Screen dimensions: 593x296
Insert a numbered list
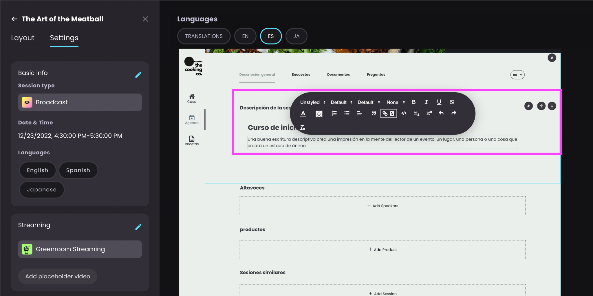334,113
